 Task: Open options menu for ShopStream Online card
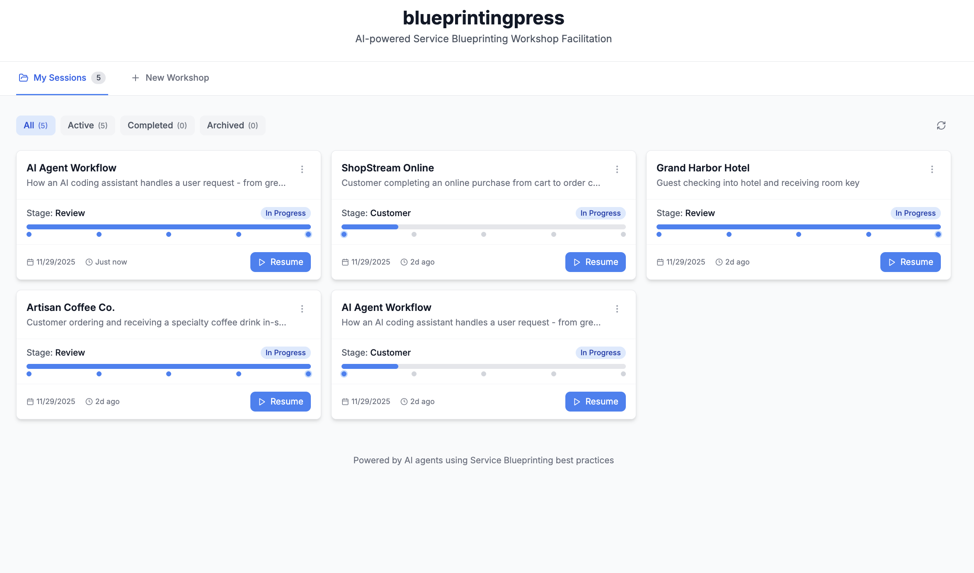(x=617, y=169)
